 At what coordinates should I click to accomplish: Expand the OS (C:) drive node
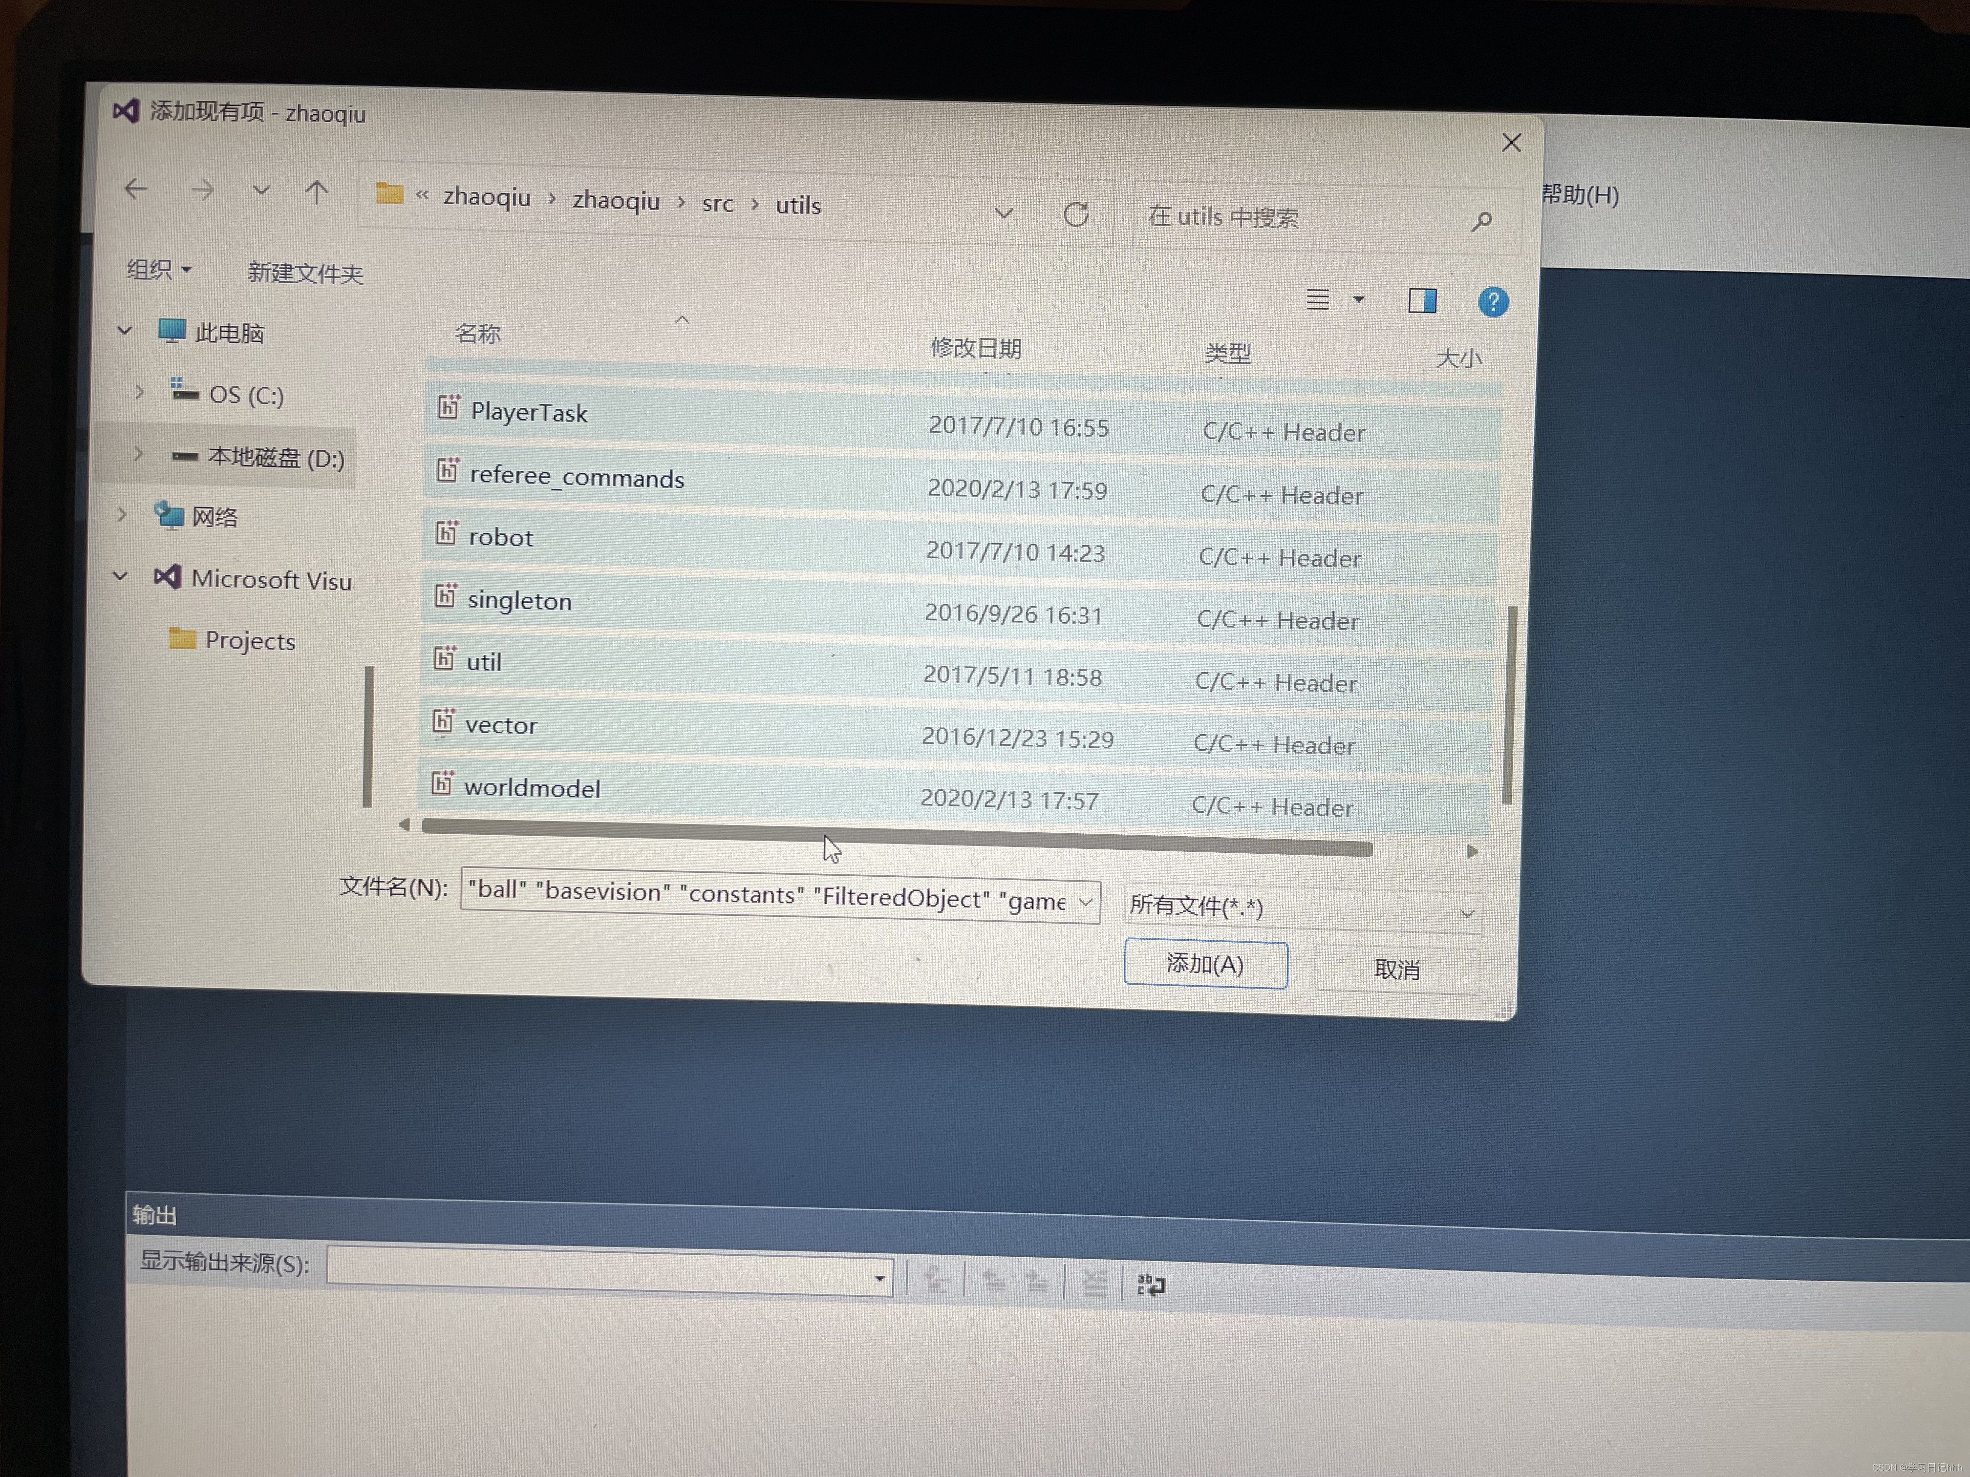[x=140, y=392]
